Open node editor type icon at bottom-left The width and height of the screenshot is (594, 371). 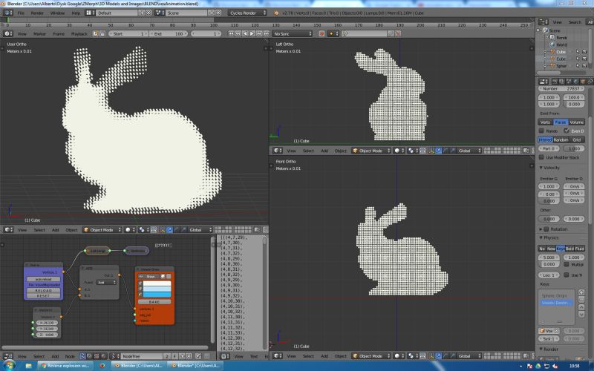click(7, 356)
